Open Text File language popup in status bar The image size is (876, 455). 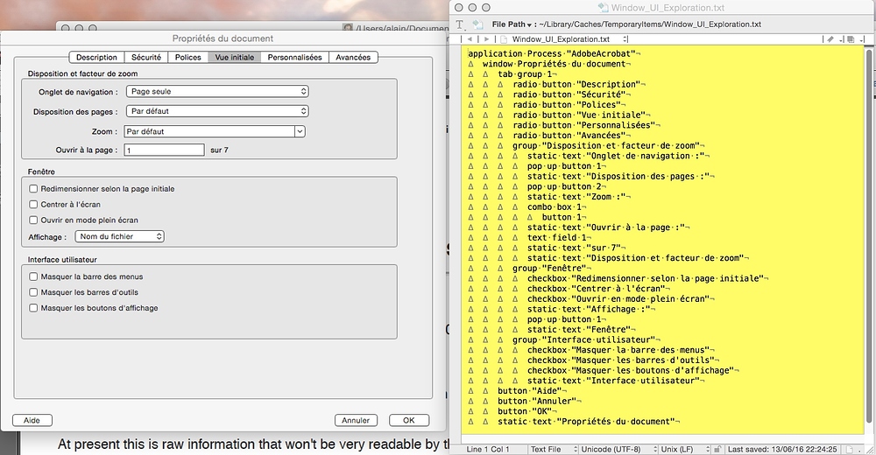[x=554, y=449]
